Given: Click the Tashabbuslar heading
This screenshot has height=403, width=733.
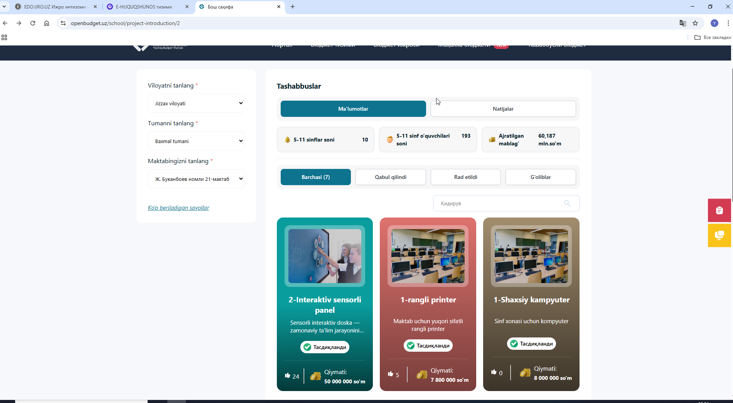Looking at the screenshot, I should tap(299, 86).
